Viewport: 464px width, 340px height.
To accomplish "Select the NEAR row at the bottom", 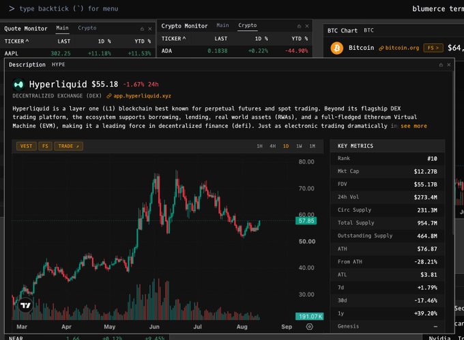I will pos(85,337).
